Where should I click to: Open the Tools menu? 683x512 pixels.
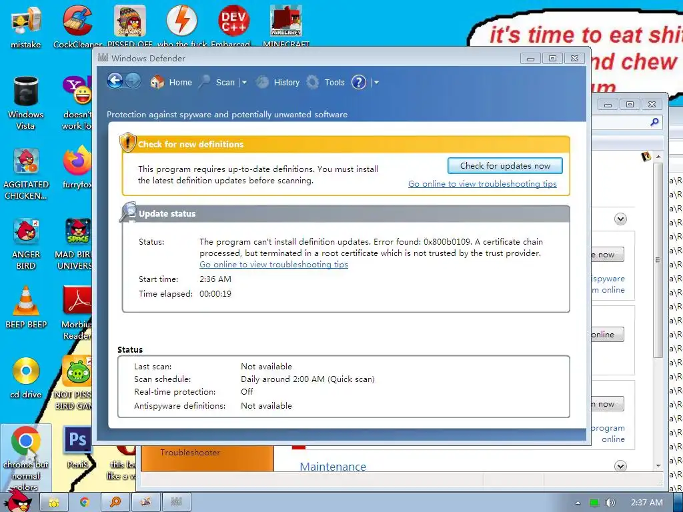click(x=325, y=82)
